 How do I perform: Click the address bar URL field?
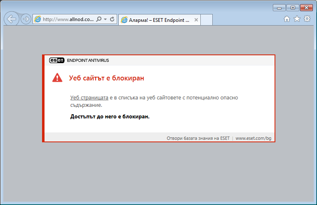pyautogui.click(x=68, y=19)
